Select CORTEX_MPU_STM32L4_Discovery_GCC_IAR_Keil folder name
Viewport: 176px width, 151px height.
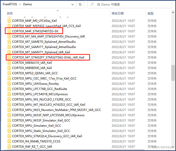tap(47, 136)
